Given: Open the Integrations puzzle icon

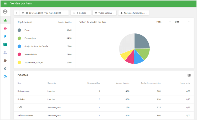Looking at the screenshot, I should (5, 61).
